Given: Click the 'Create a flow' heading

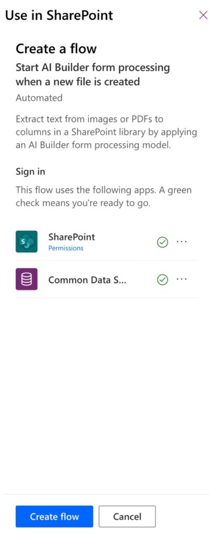Looking at the screenshot, I should pyautogui.click(x=56, y=49).
